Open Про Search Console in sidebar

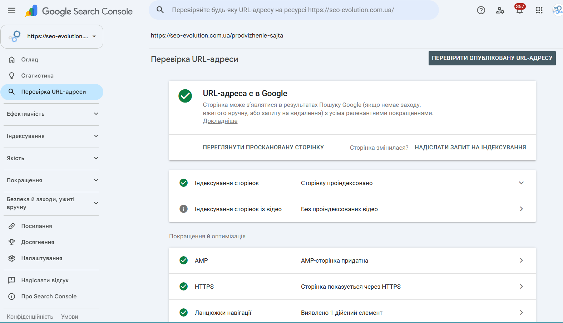click(52, 297)
